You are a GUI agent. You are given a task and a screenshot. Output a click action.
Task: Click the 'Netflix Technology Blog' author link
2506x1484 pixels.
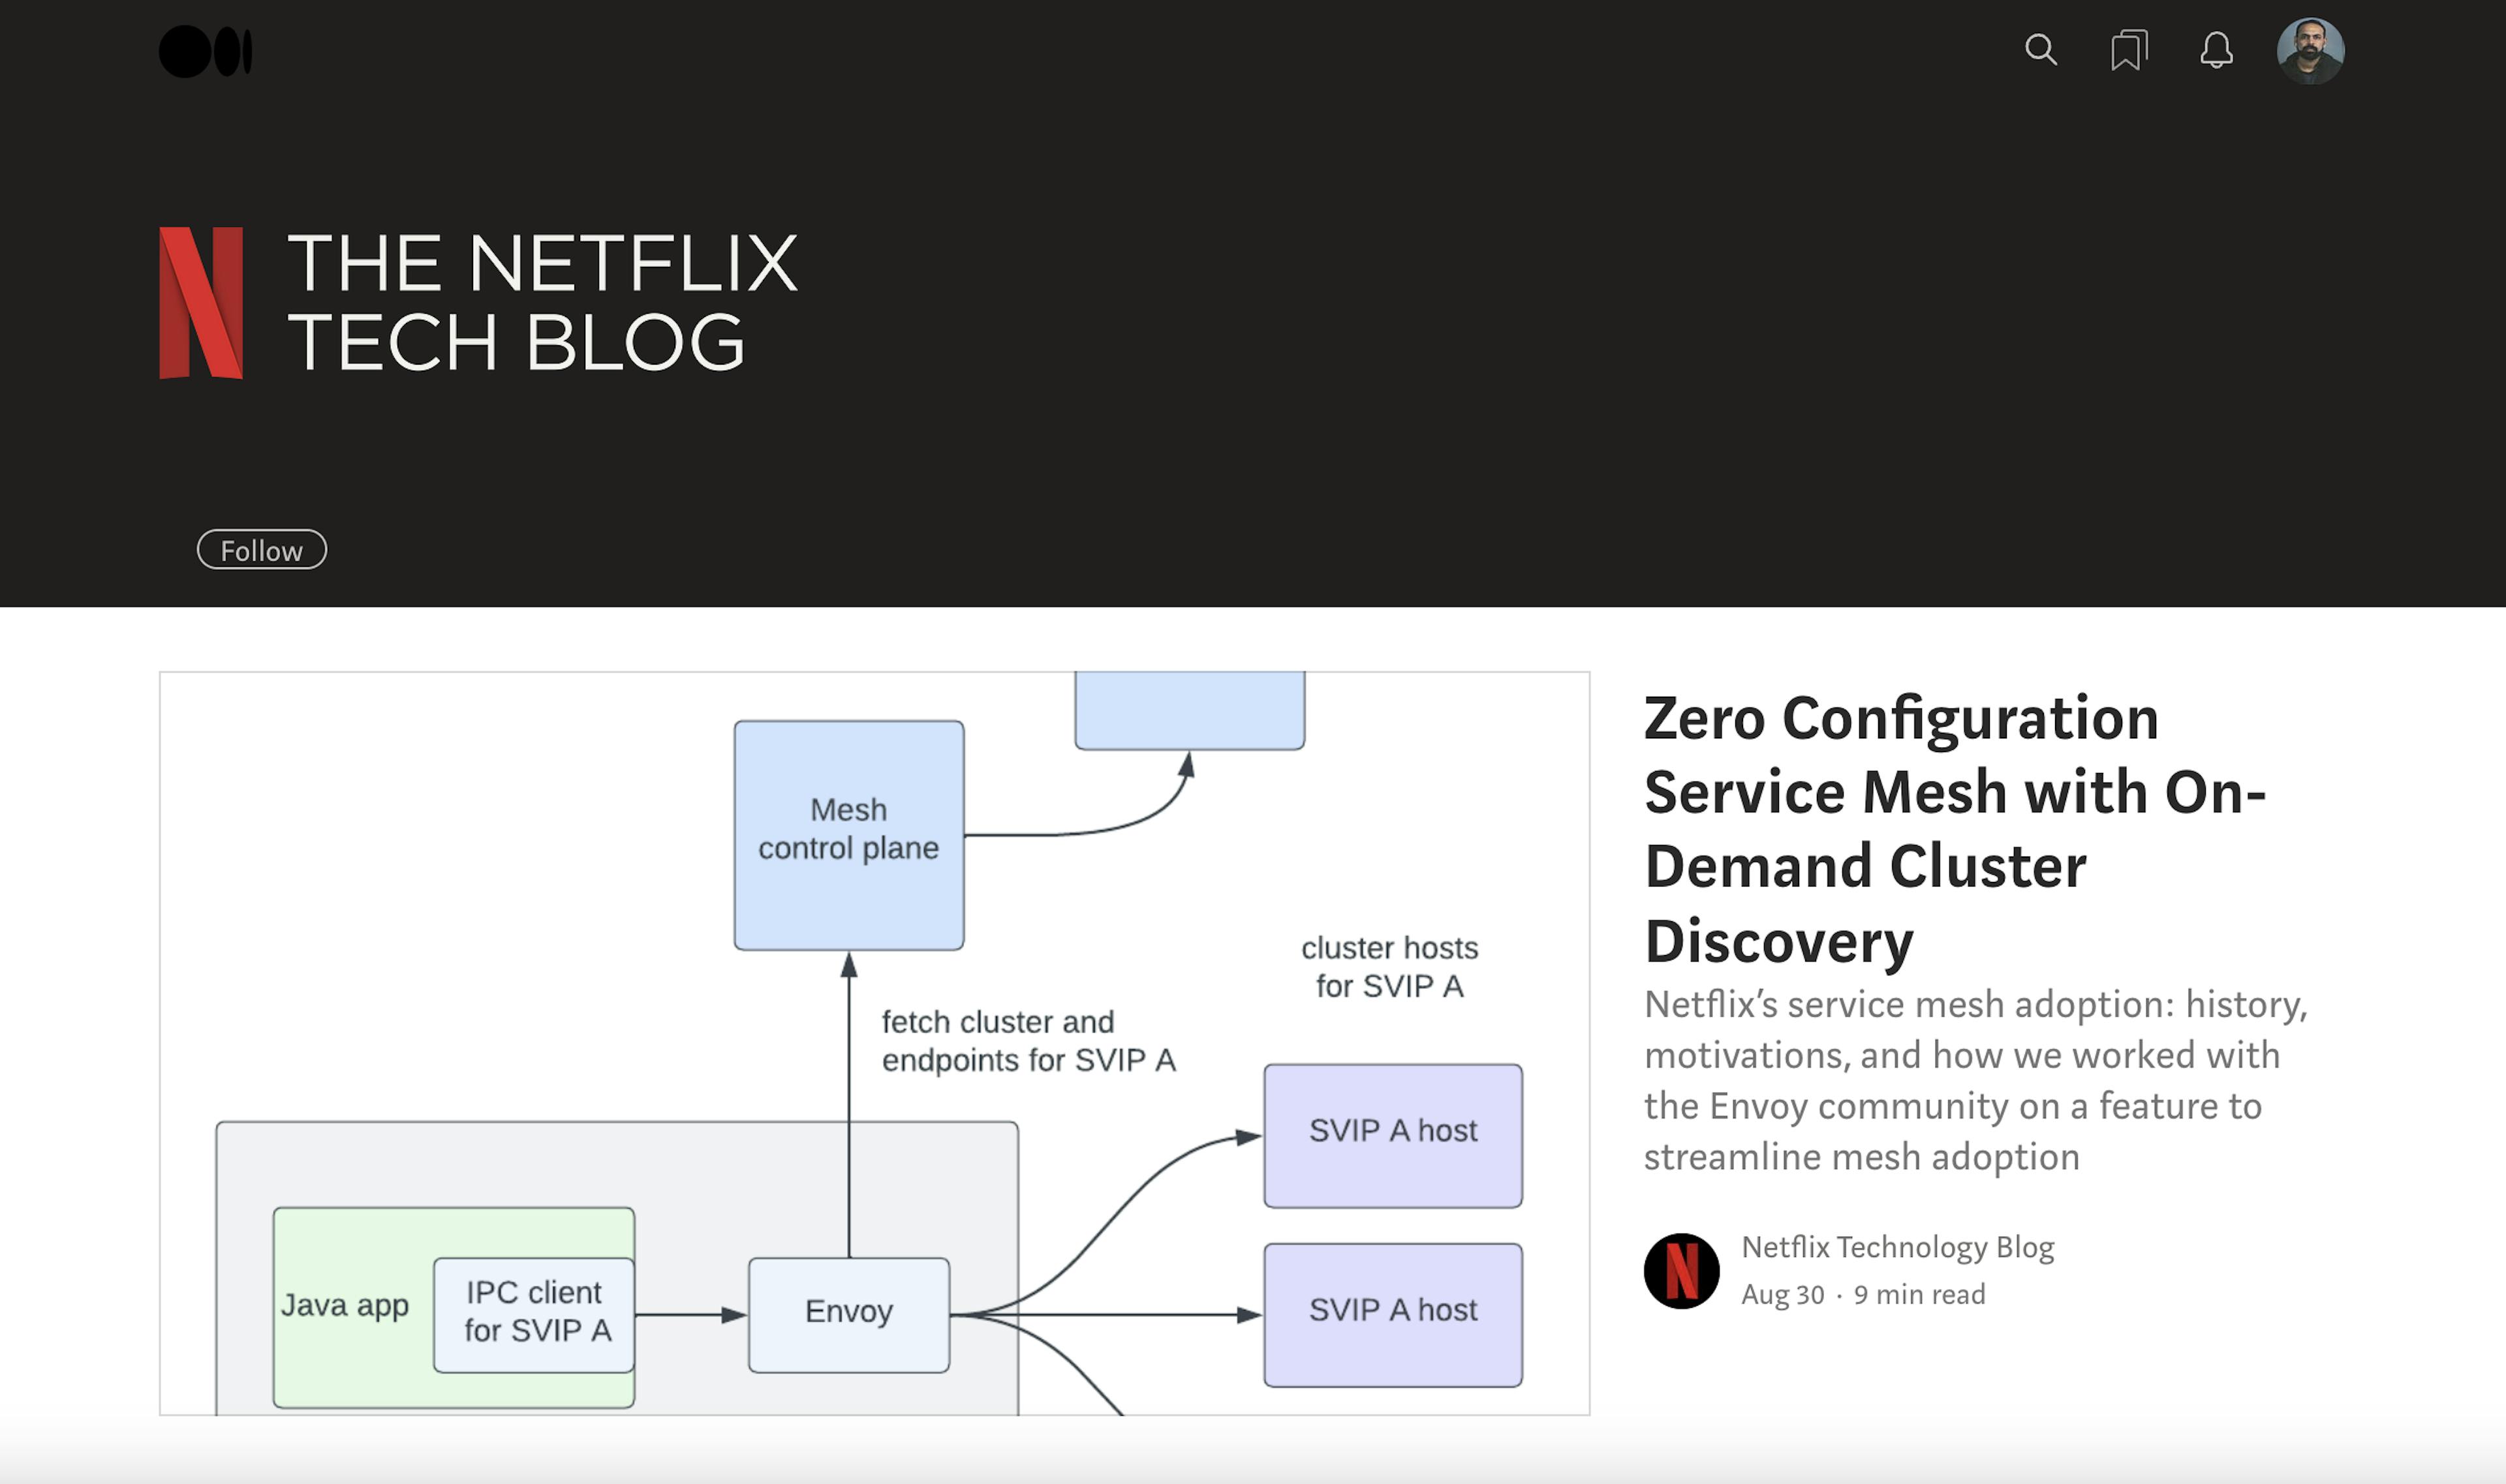click(x=1896, y=1249)
